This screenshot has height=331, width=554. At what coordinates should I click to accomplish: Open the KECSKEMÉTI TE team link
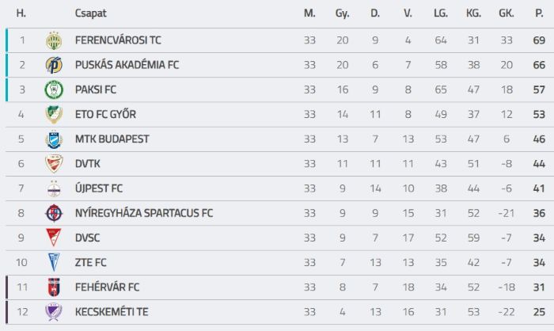(x=112, y=312)
